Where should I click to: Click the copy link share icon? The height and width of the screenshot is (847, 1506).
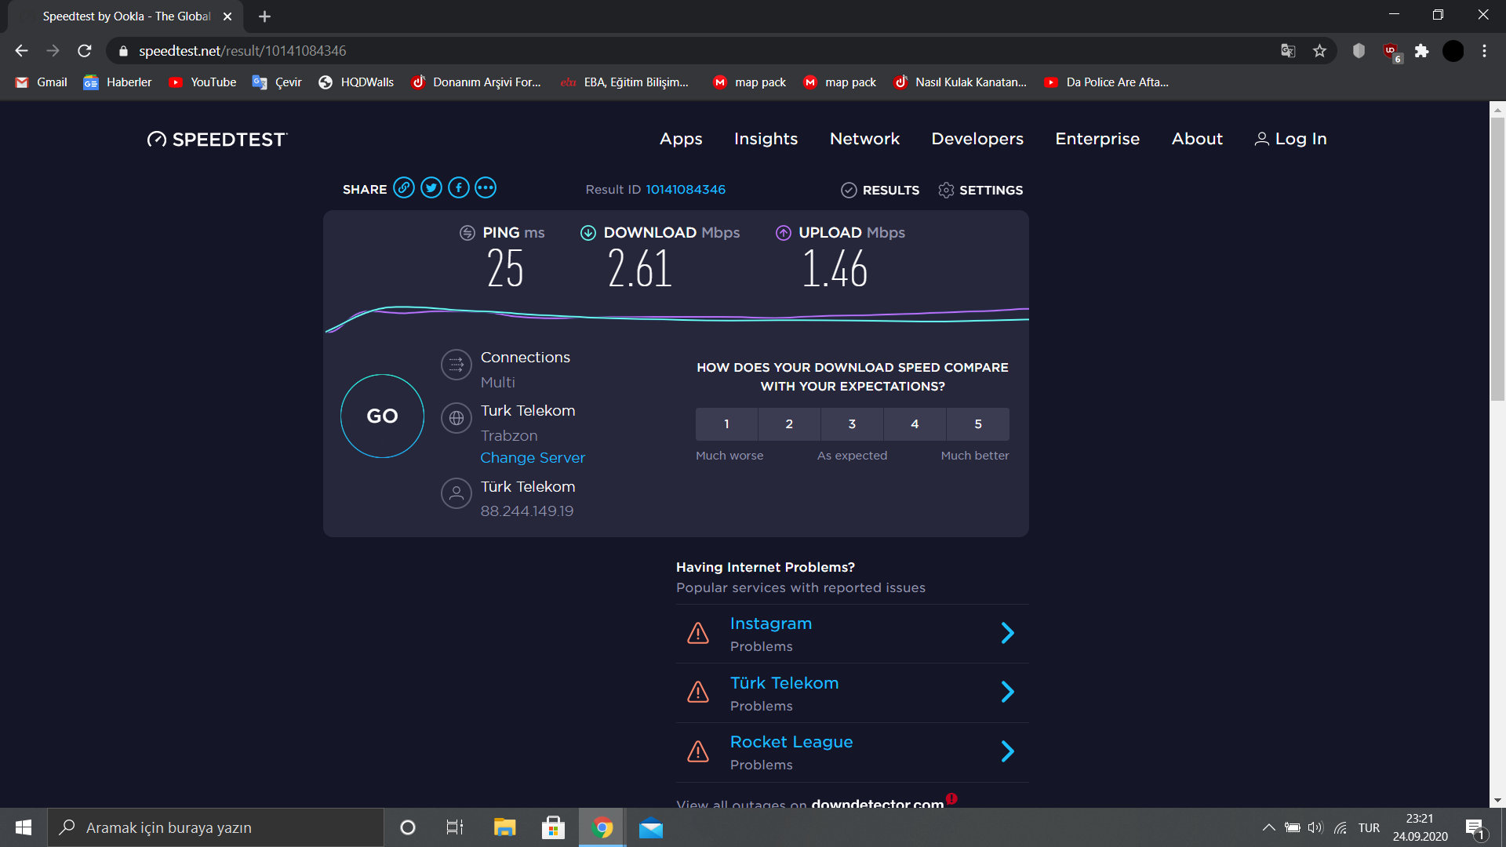404,188
